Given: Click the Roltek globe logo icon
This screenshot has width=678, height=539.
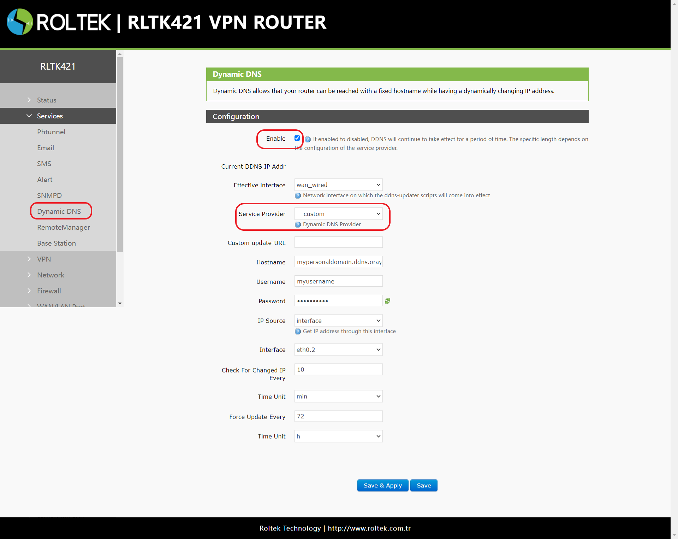Looking at the screenshot, I should click(20, 22).
